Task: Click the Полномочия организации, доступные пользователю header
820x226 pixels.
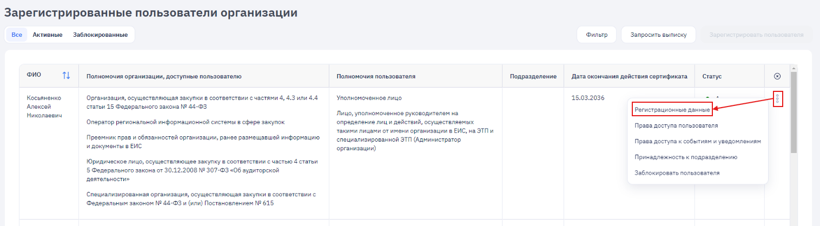Action: click(164, 76)
